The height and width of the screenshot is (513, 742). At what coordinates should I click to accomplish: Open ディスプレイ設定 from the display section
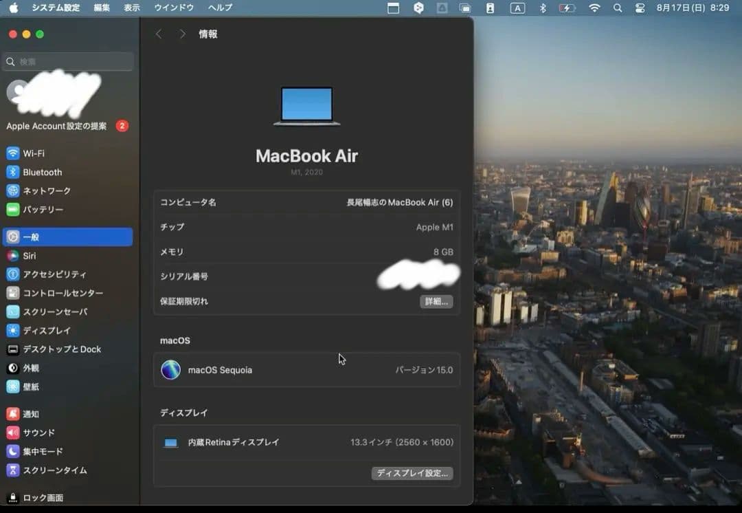[412, 473]
